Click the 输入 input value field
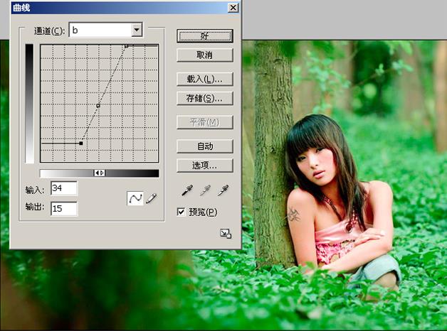Screen dimensions: 447x331 click(x=64, y=188)
